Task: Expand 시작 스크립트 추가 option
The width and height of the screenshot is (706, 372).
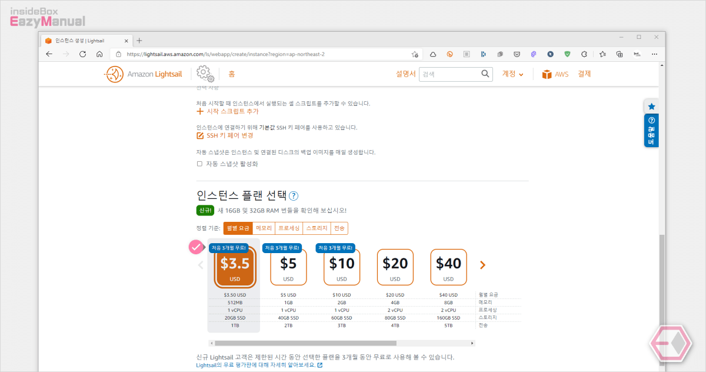Action: [x=228, y=111]
